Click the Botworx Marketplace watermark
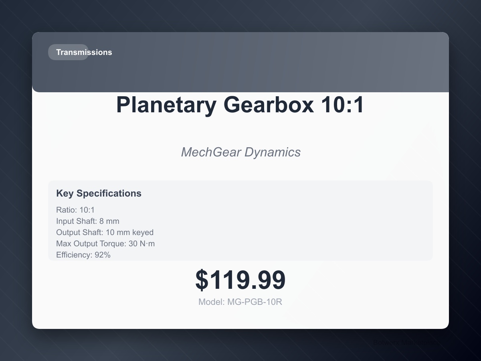 (x=405, y=343)
